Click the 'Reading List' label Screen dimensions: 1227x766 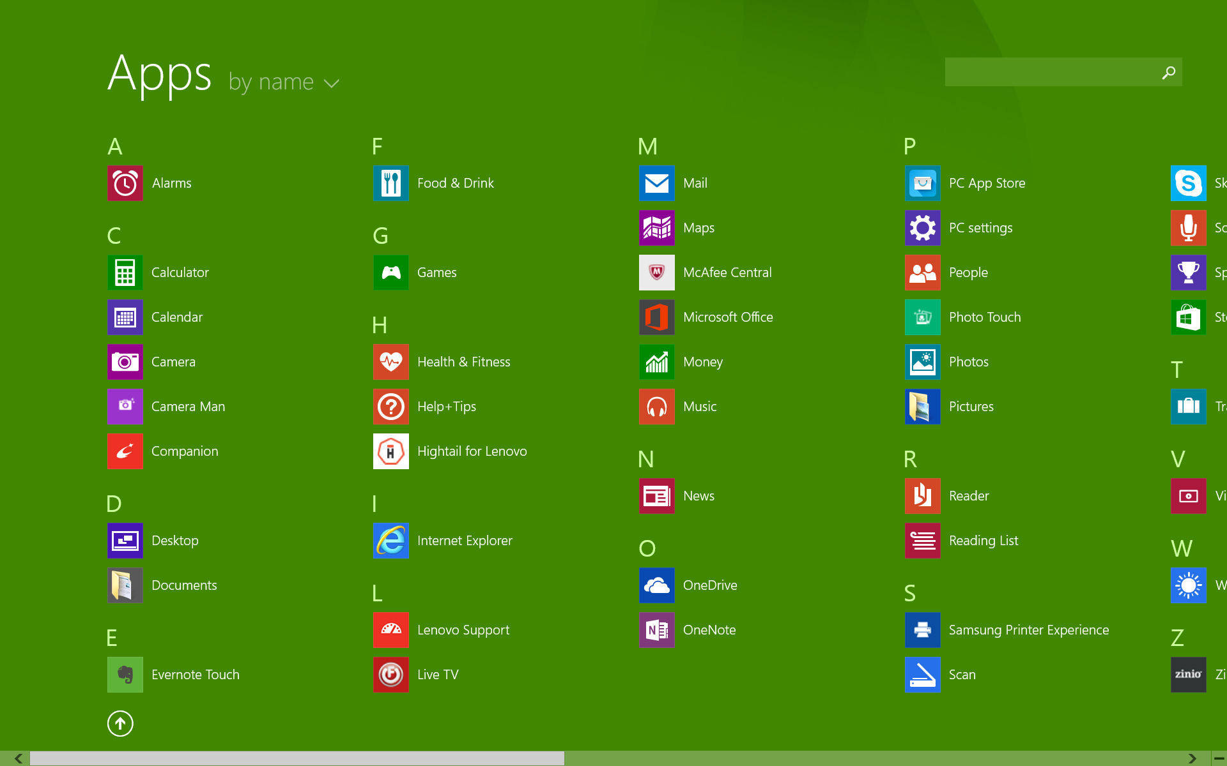(984, 541)
